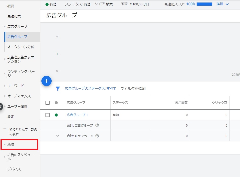Click the blue filter funnel icon
Screen dimensions: 240x177
(58, 89)
